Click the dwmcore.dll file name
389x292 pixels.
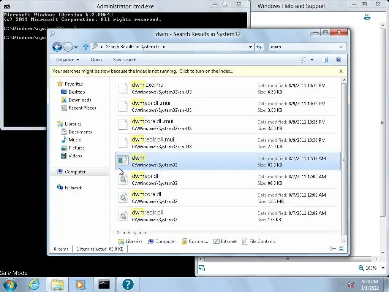click(147, 194)
